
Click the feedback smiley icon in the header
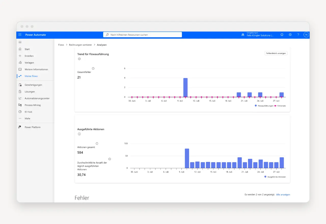coord(282,35)
